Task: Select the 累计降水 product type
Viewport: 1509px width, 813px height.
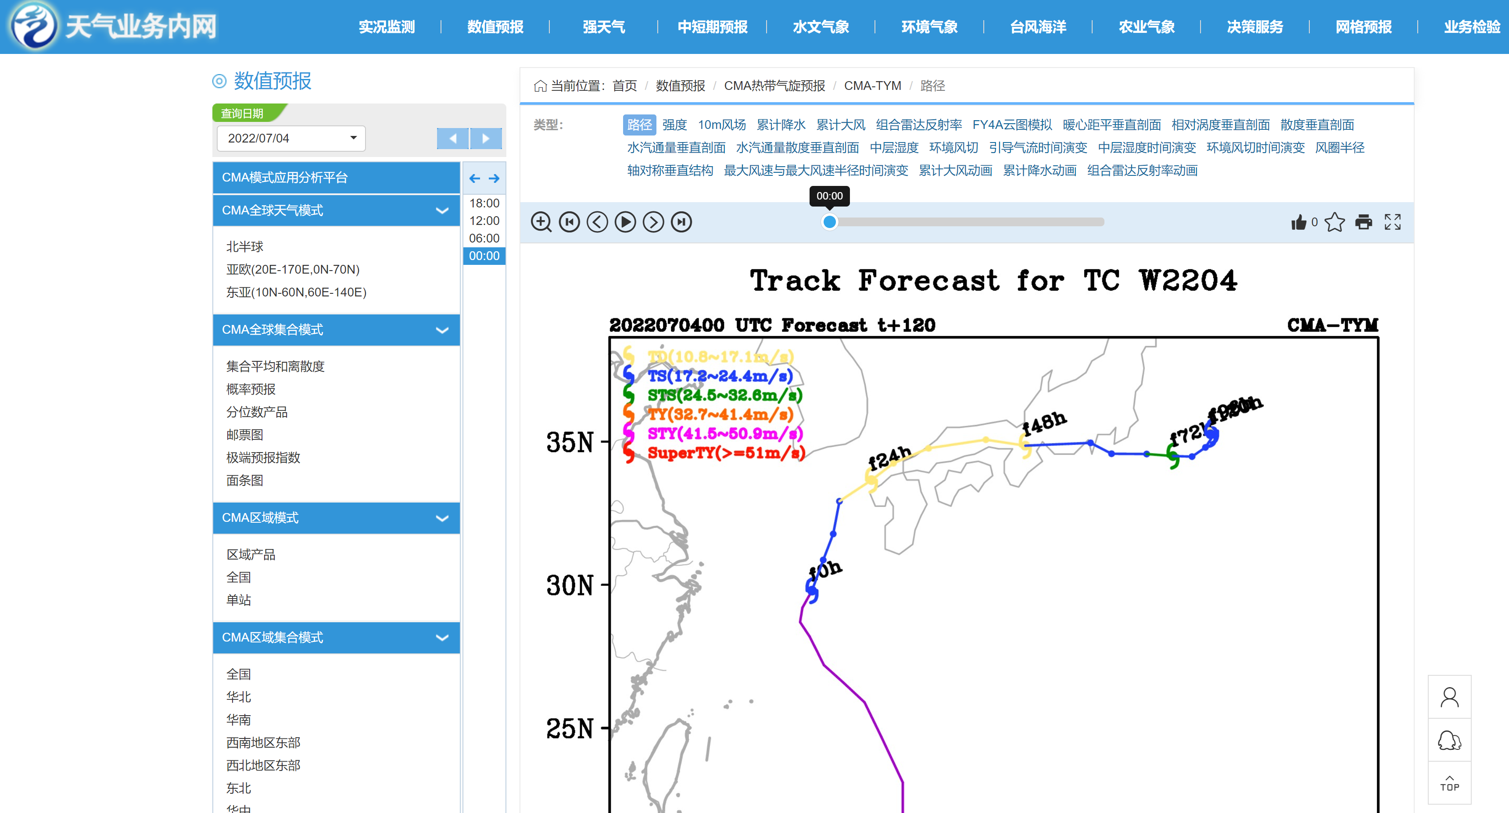Action: coord(781,125)
